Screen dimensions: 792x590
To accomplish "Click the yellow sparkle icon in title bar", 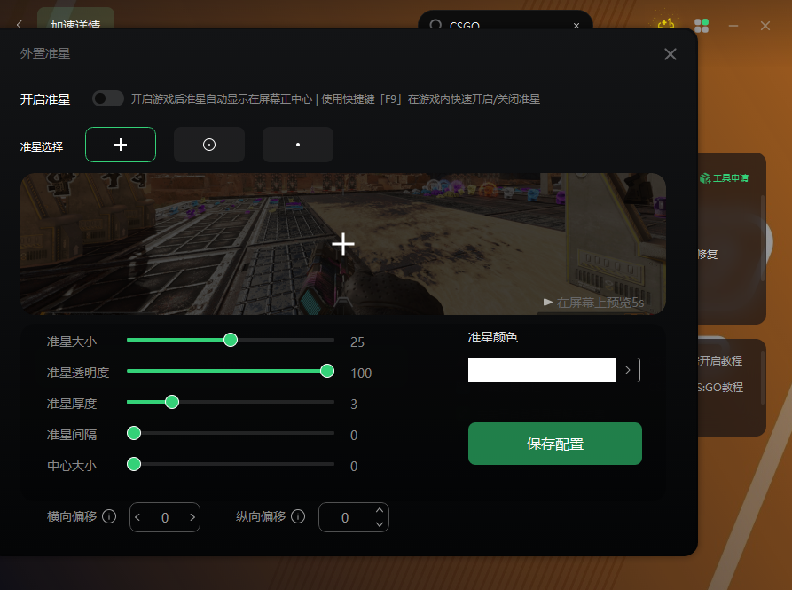I will pyautogui.click(x=666, y=24).
